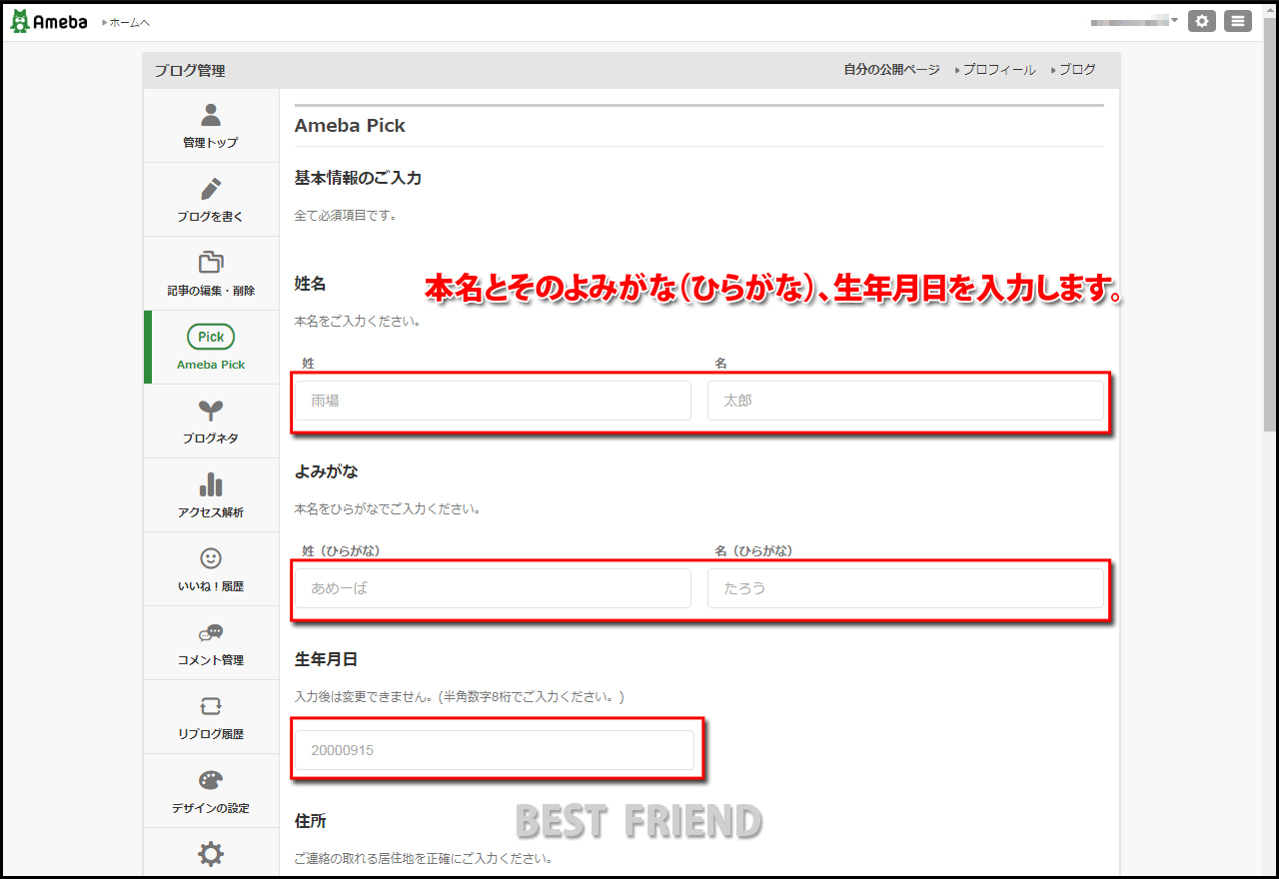The width and height of the screenshot is (1279, 879).
Task: Open the blurred account name dropdown
Action: tap(1134, 21)
